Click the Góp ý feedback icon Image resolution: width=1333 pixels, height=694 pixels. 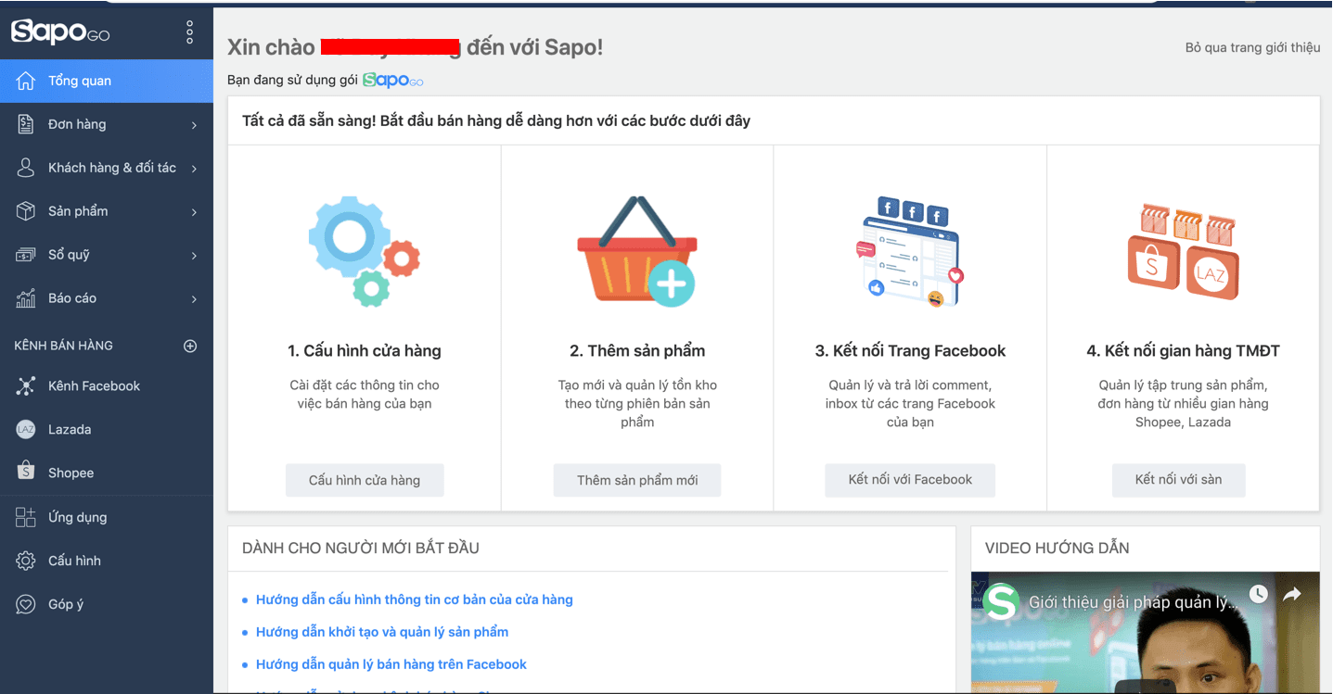(x=26, y=604)
